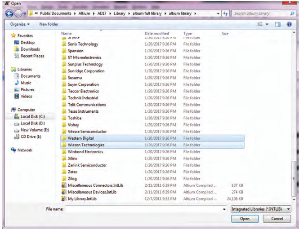Click the Miscellaneous Devices.IntLib file icon
This screenshot has width=299, height=229.
point(64,192)
